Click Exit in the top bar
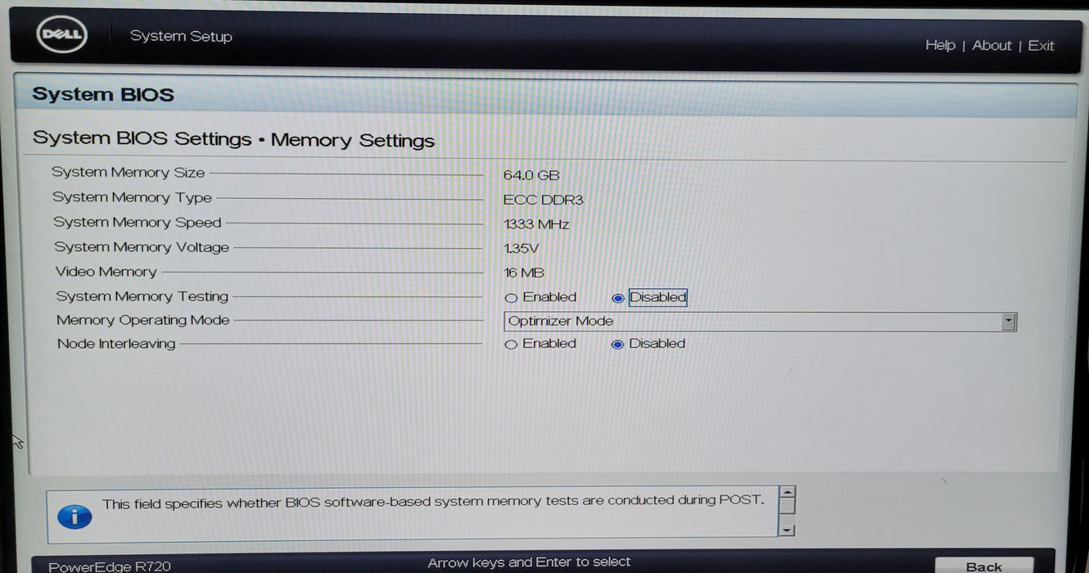 tap(1041, 46)
